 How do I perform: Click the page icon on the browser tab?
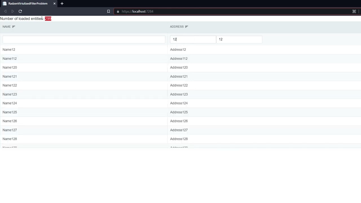5,3
